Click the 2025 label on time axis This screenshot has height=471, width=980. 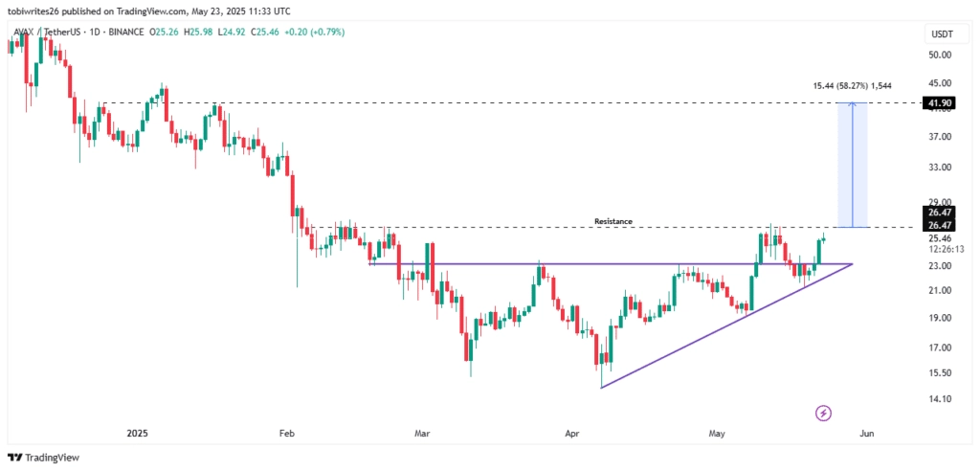coord(136,433)
